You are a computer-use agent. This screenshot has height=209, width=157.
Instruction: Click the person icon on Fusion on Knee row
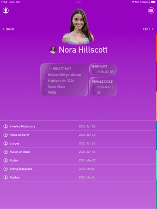[x=6, y=152]
